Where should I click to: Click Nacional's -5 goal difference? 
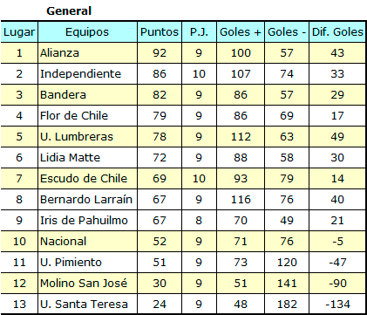(x=337, y=242)
